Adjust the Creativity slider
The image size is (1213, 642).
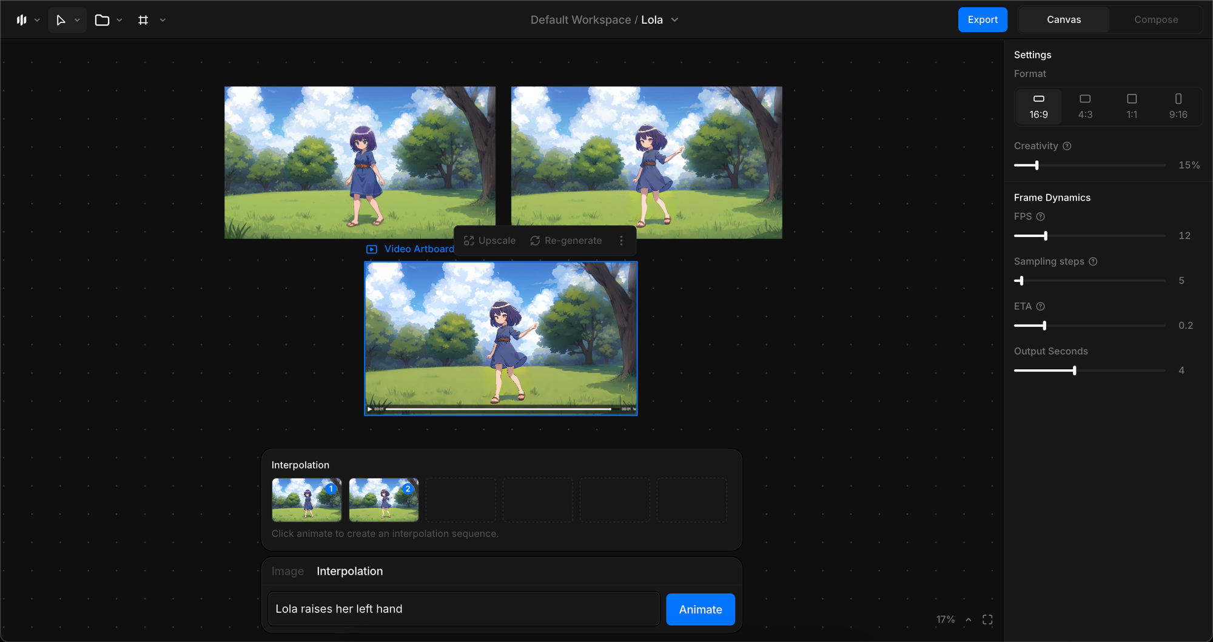(1089, 165)
